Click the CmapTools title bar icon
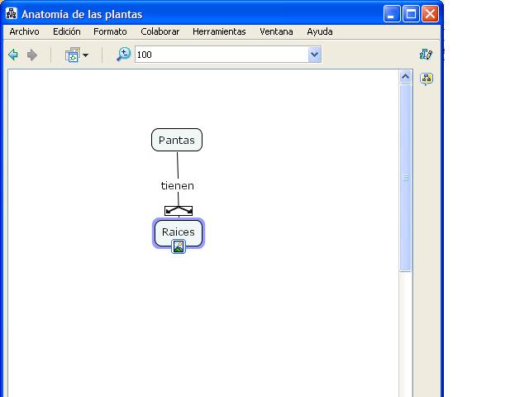 [x=12, y=14]
